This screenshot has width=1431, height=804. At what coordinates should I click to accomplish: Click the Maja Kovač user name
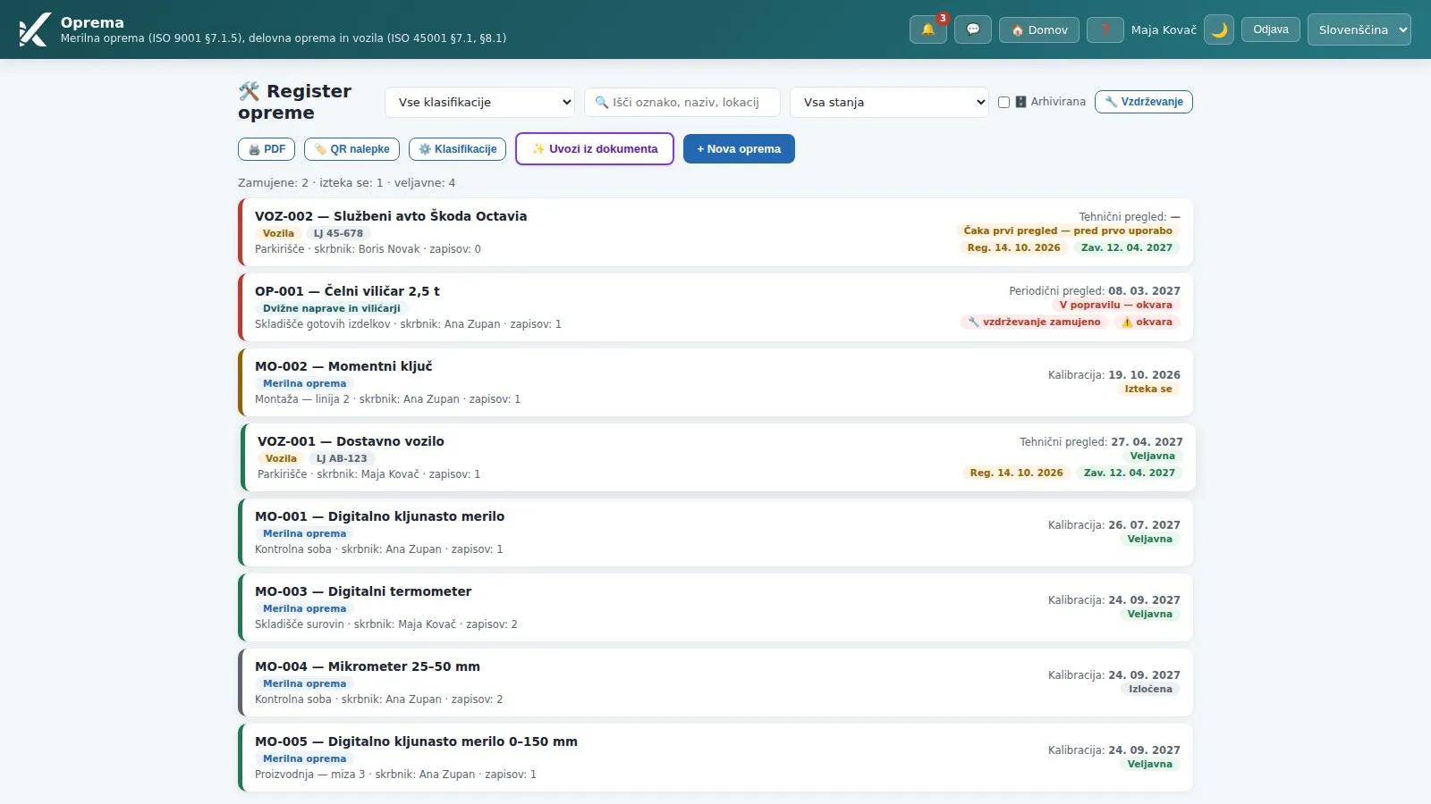[1164, 29]
